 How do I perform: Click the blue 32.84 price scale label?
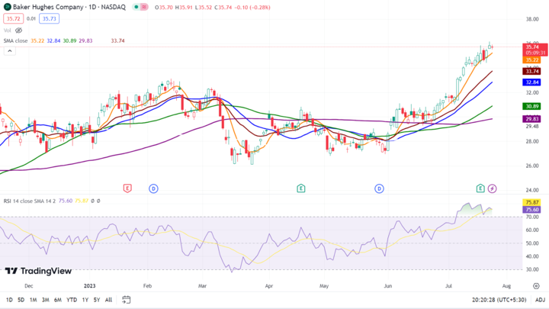(531, 82)
